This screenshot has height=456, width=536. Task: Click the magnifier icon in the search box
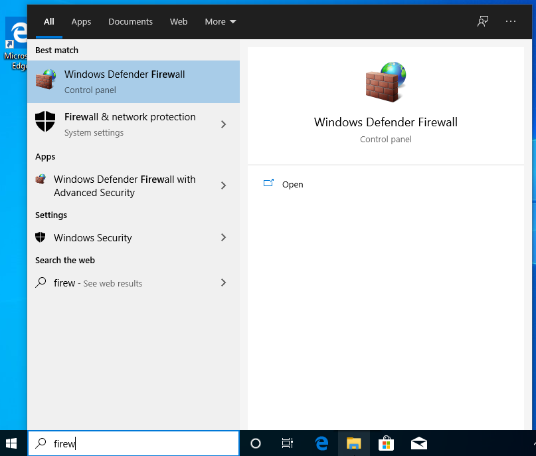pyautogui.click(x=41, y=443)
